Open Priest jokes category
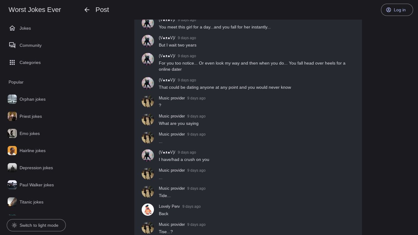Viewport: 418px width, 235px height. [x=31, y=116]
